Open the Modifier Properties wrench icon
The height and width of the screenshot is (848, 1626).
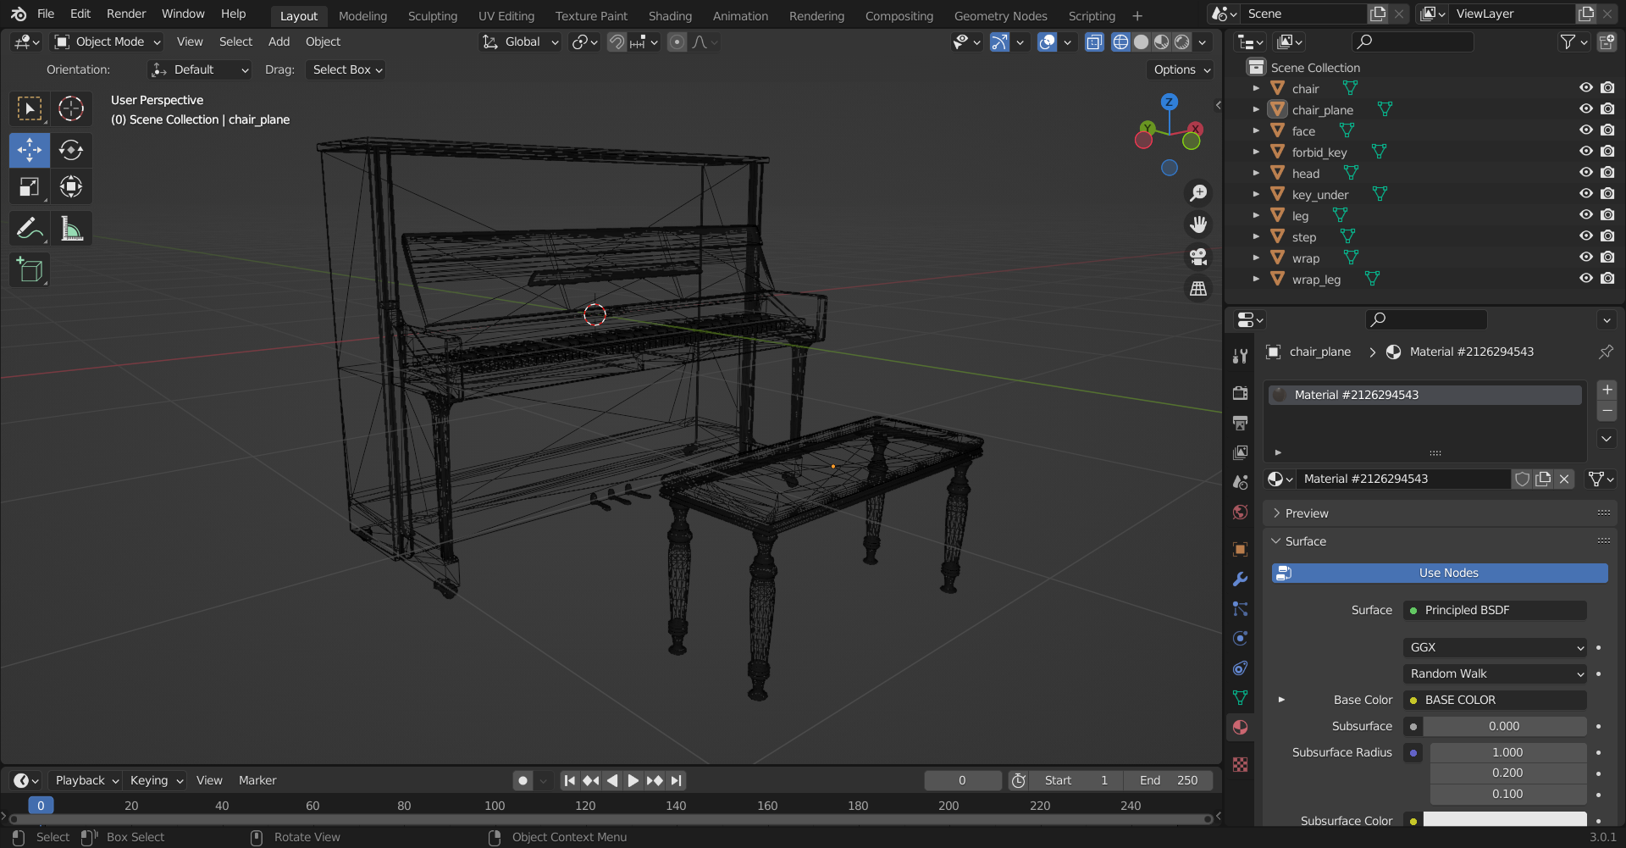(1240, 579)
